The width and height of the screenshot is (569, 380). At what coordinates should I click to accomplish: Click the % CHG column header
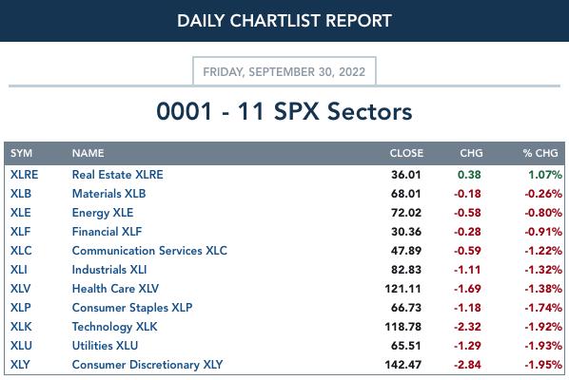coord(540,153)
